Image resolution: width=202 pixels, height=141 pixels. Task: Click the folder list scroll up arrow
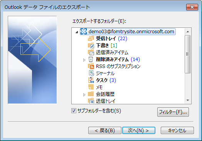pos(188,32)
